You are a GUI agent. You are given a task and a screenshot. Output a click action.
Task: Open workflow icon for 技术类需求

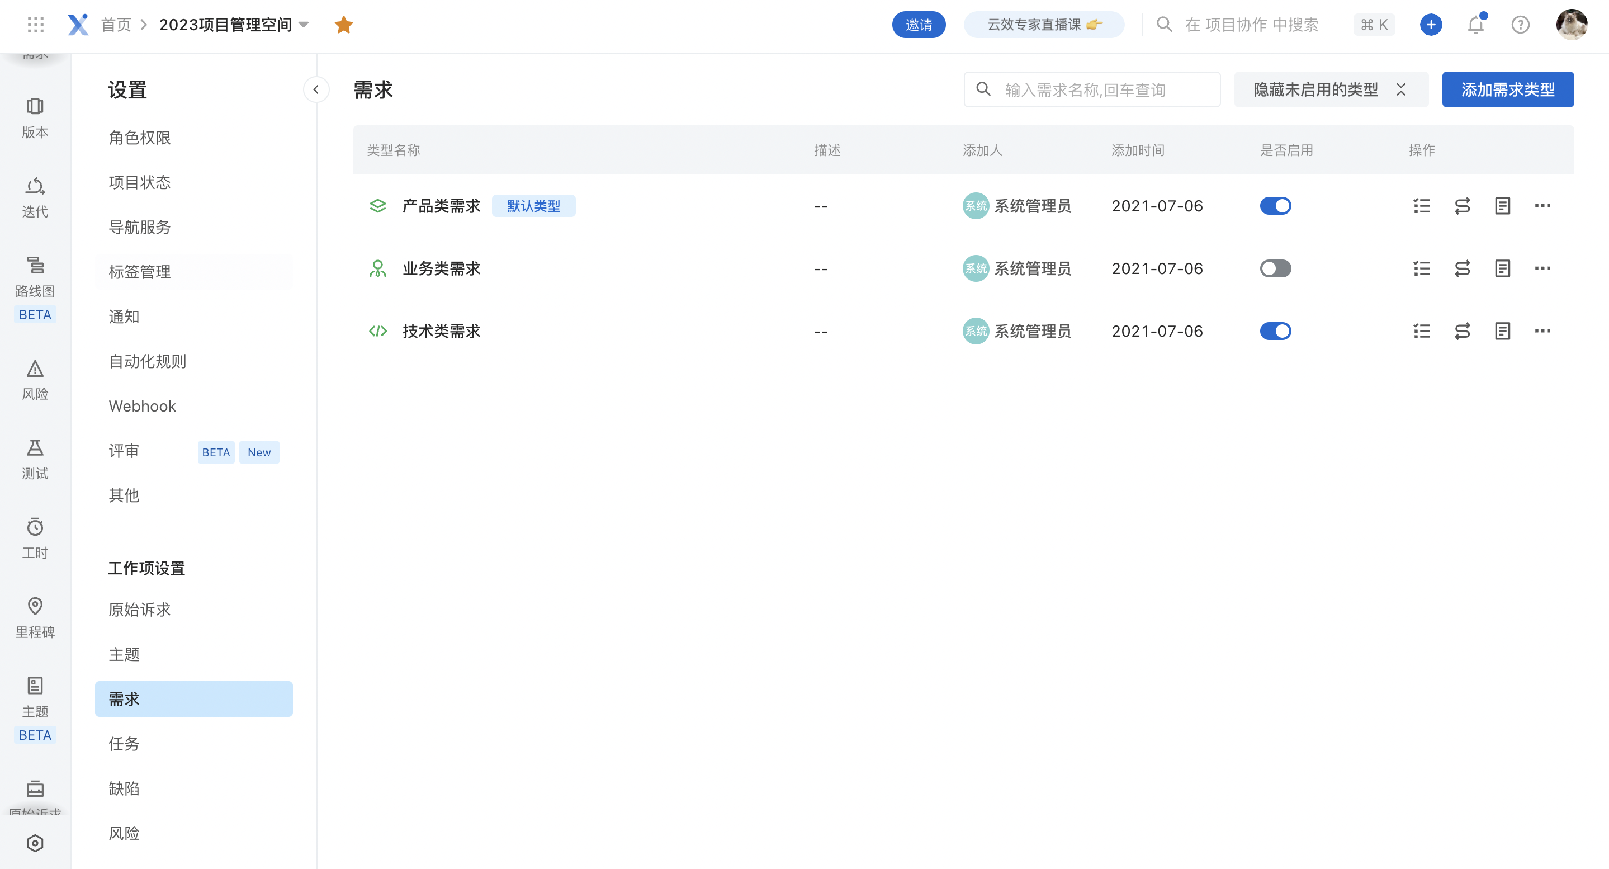1462,330
